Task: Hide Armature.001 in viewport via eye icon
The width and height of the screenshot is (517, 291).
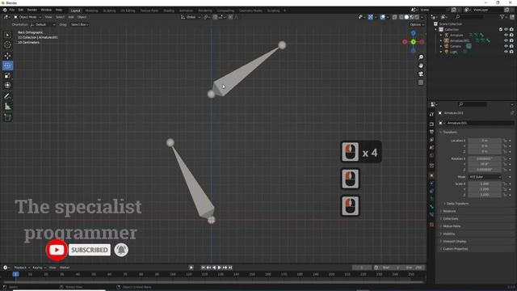Action: coord(506,40)
